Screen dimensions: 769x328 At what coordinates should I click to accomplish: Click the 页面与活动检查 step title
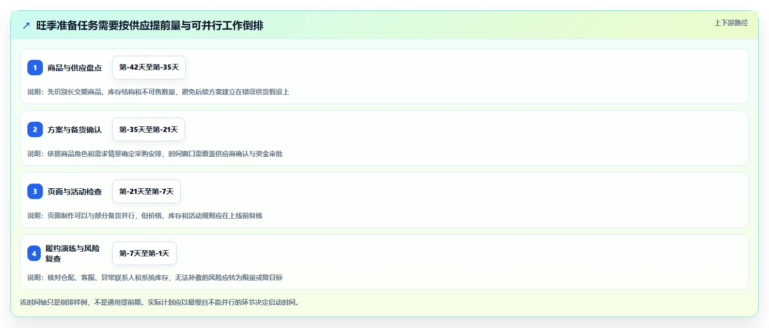pyautogui.click(x=74, y=191)
